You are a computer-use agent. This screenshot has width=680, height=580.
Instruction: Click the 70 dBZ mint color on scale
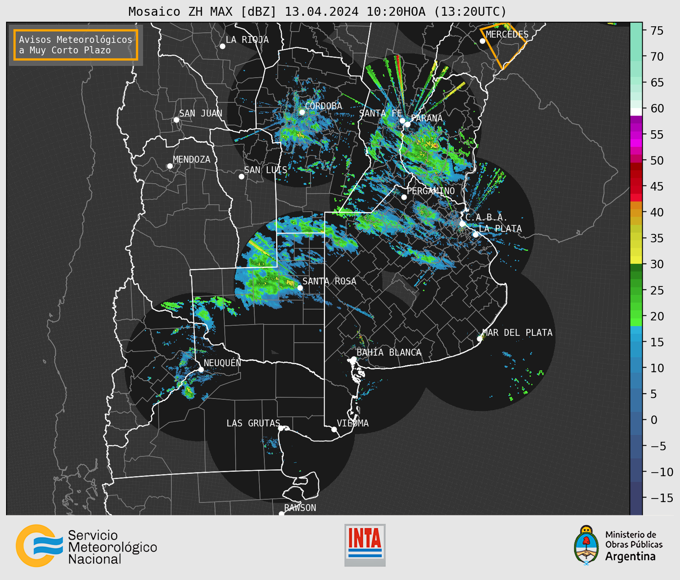coord(636,56)
